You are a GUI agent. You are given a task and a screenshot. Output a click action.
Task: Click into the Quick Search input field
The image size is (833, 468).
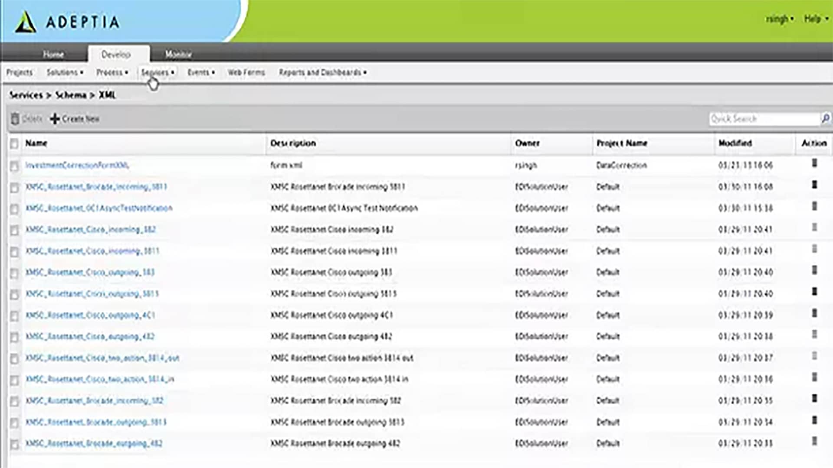pos(764,119)
